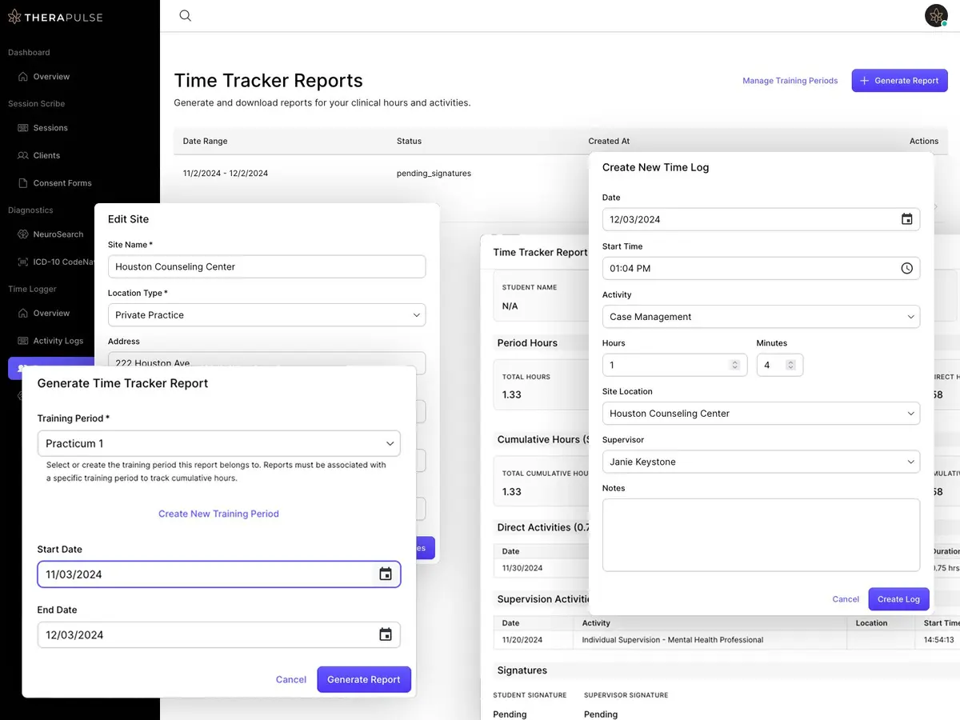Click pending_signatures status text

click(434, 173)
